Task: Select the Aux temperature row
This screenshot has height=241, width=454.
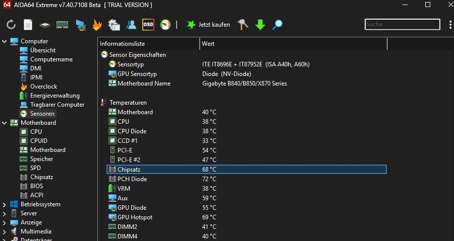Action: (x=247, y=198)
